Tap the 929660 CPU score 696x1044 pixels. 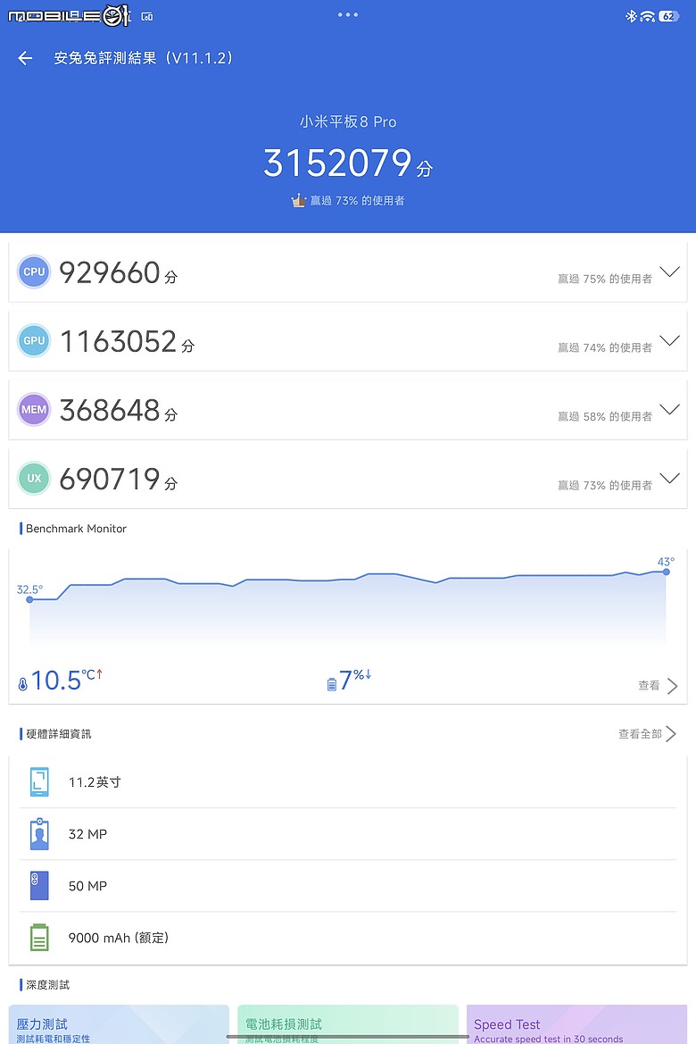coord(110,273)
